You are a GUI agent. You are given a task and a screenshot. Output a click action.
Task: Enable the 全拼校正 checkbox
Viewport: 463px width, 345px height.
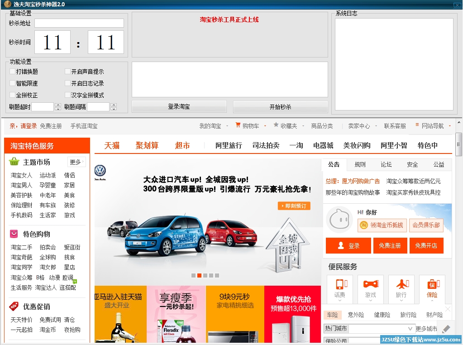pyautogui.click(x=12, y=95)
